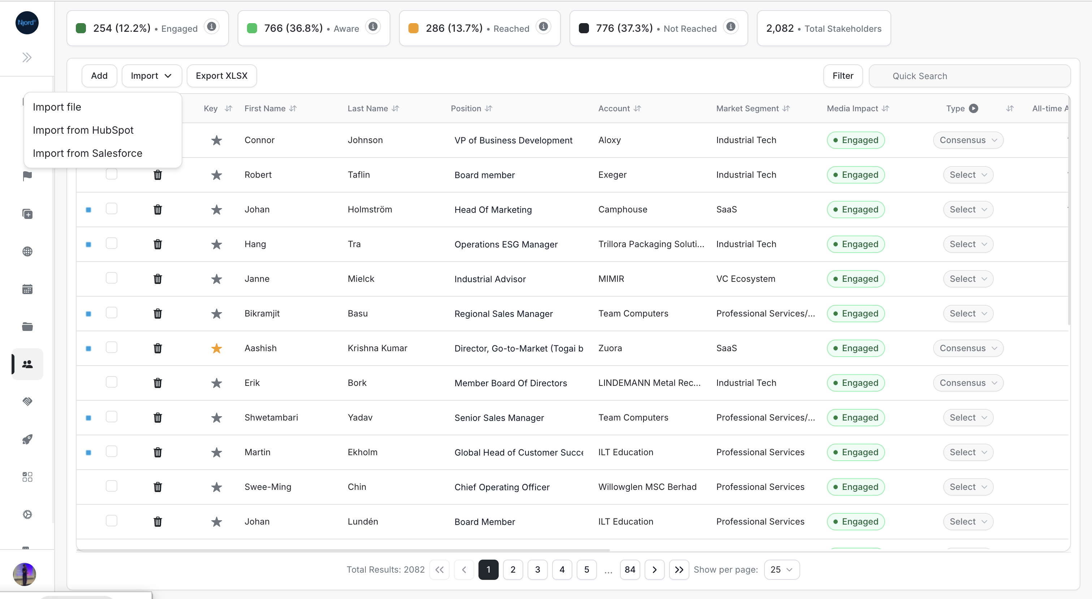
Task: Mark Connor Johnson as key stakeholder
Action: click(x=217, y=140)
